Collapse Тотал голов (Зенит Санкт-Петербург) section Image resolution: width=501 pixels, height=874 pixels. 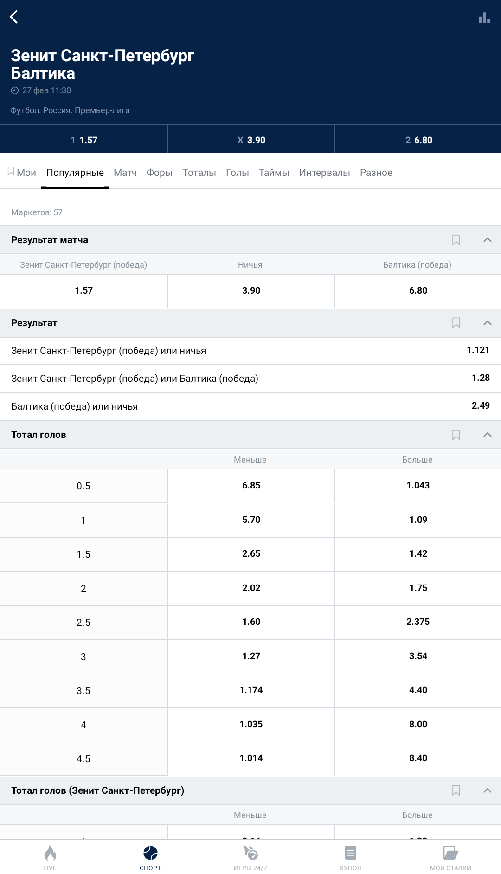coord(487,790)
